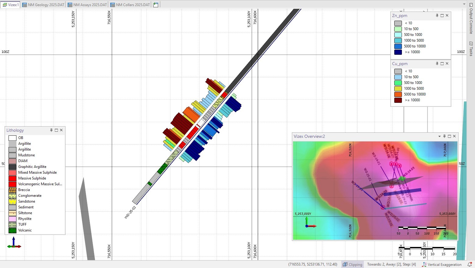Expand the Output Console side panel
This screenshot has height=268, width=475.
tap(471, 18)
